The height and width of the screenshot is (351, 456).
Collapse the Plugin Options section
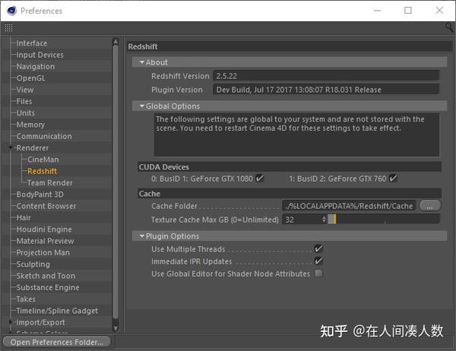(x=142, y=236)
